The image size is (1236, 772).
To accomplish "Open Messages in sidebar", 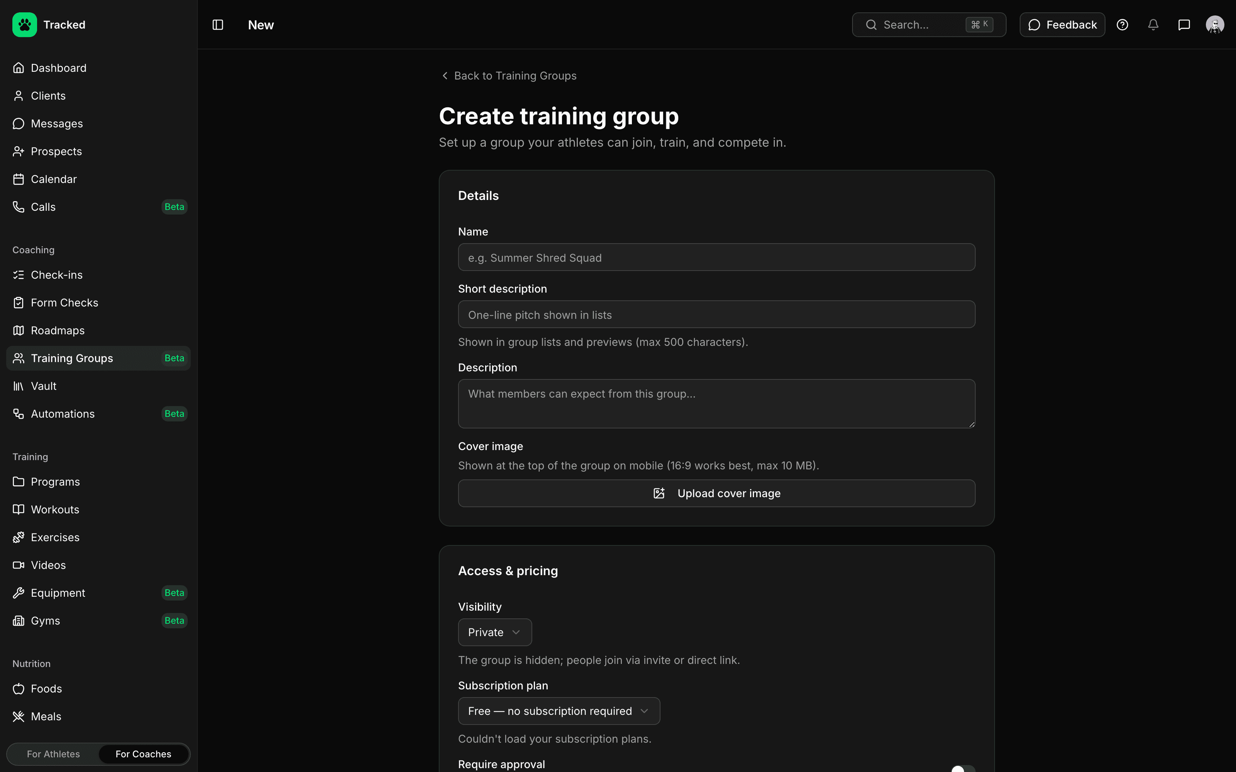I will click(x=98, y=124).
